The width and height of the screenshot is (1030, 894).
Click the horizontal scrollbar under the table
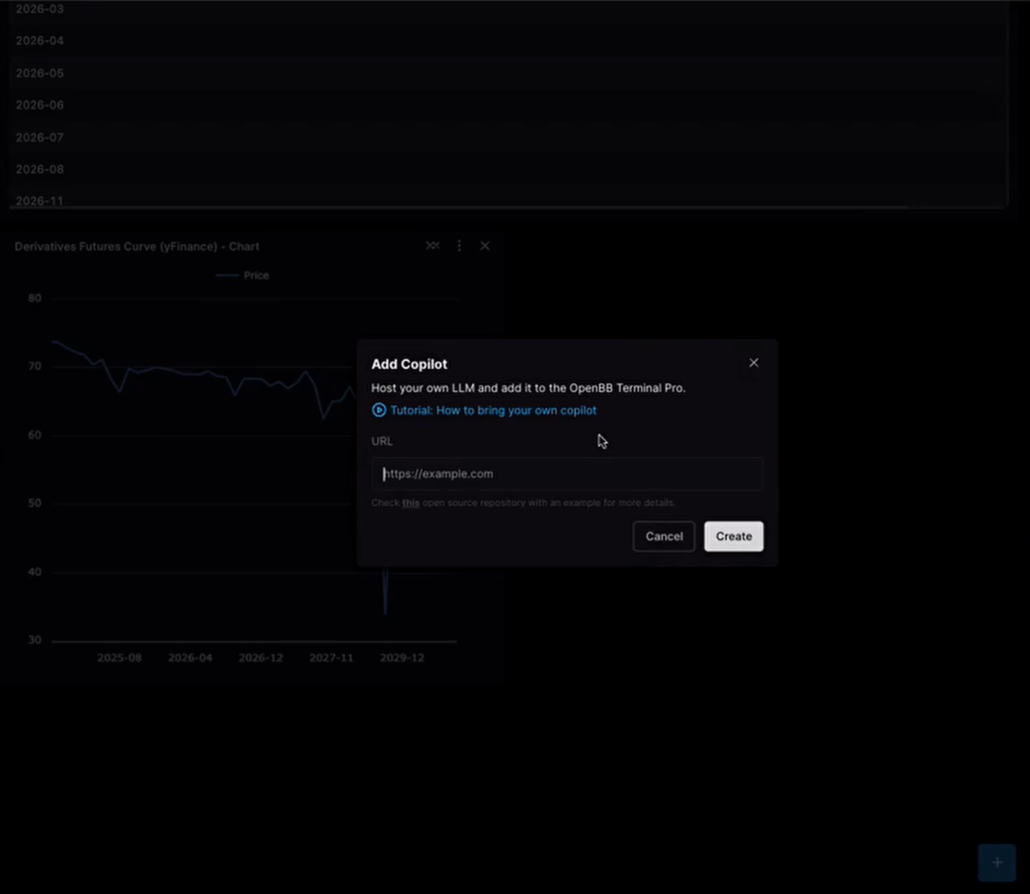(x=460, y=208)
